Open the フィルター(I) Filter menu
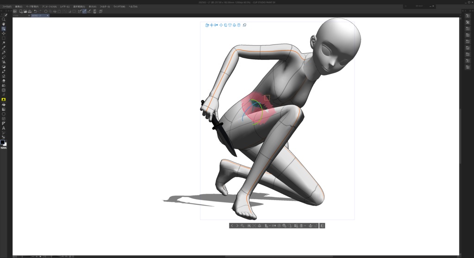474x258 pixels. (x=105, y=6)
